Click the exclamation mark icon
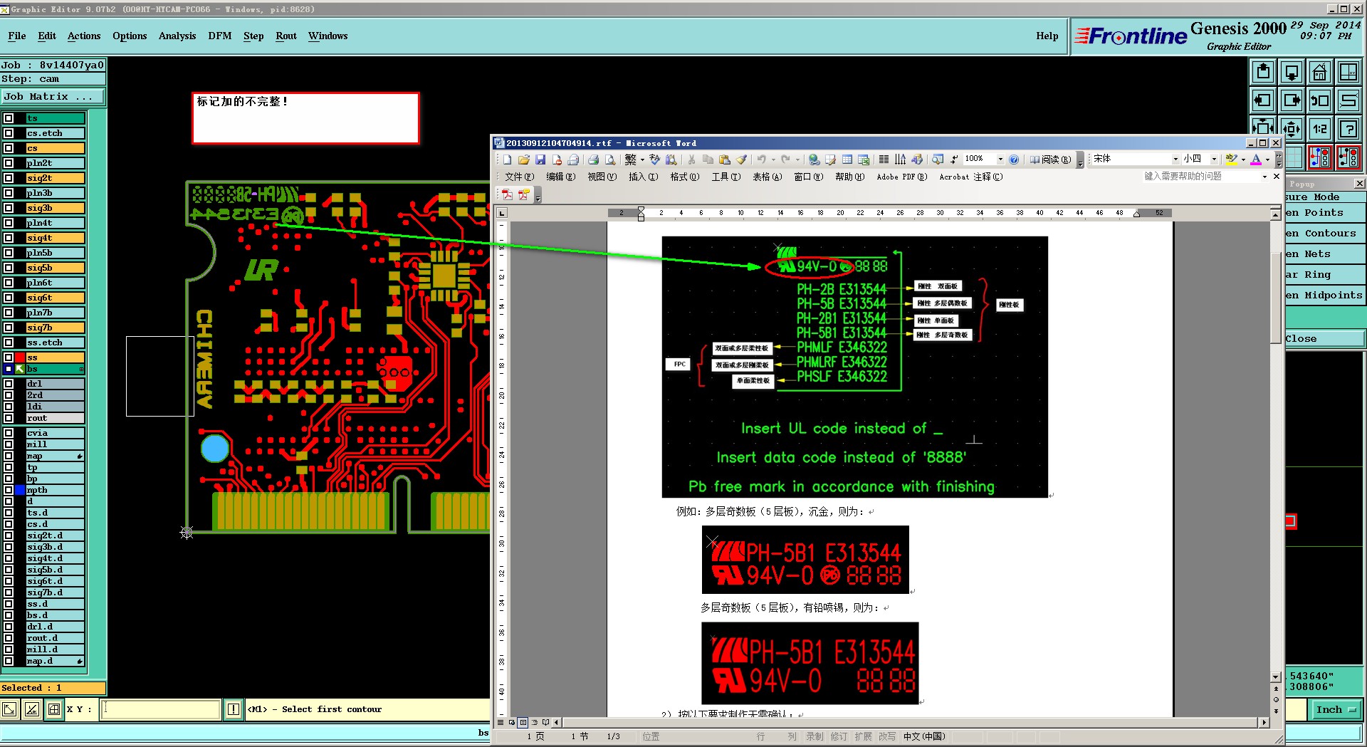The height and width of the screenshot is (747, 1367). 234,709
